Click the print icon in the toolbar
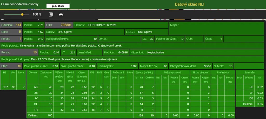Viewport: 266px width, 119px height. click(61, 14)
